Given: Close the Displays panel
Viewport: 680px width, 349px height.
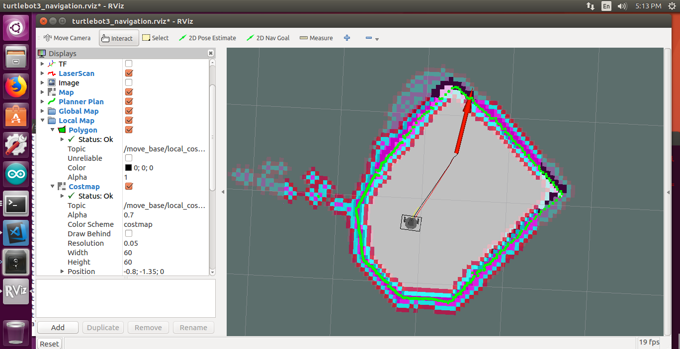Looking at the screenshot, I should [211, 53].
